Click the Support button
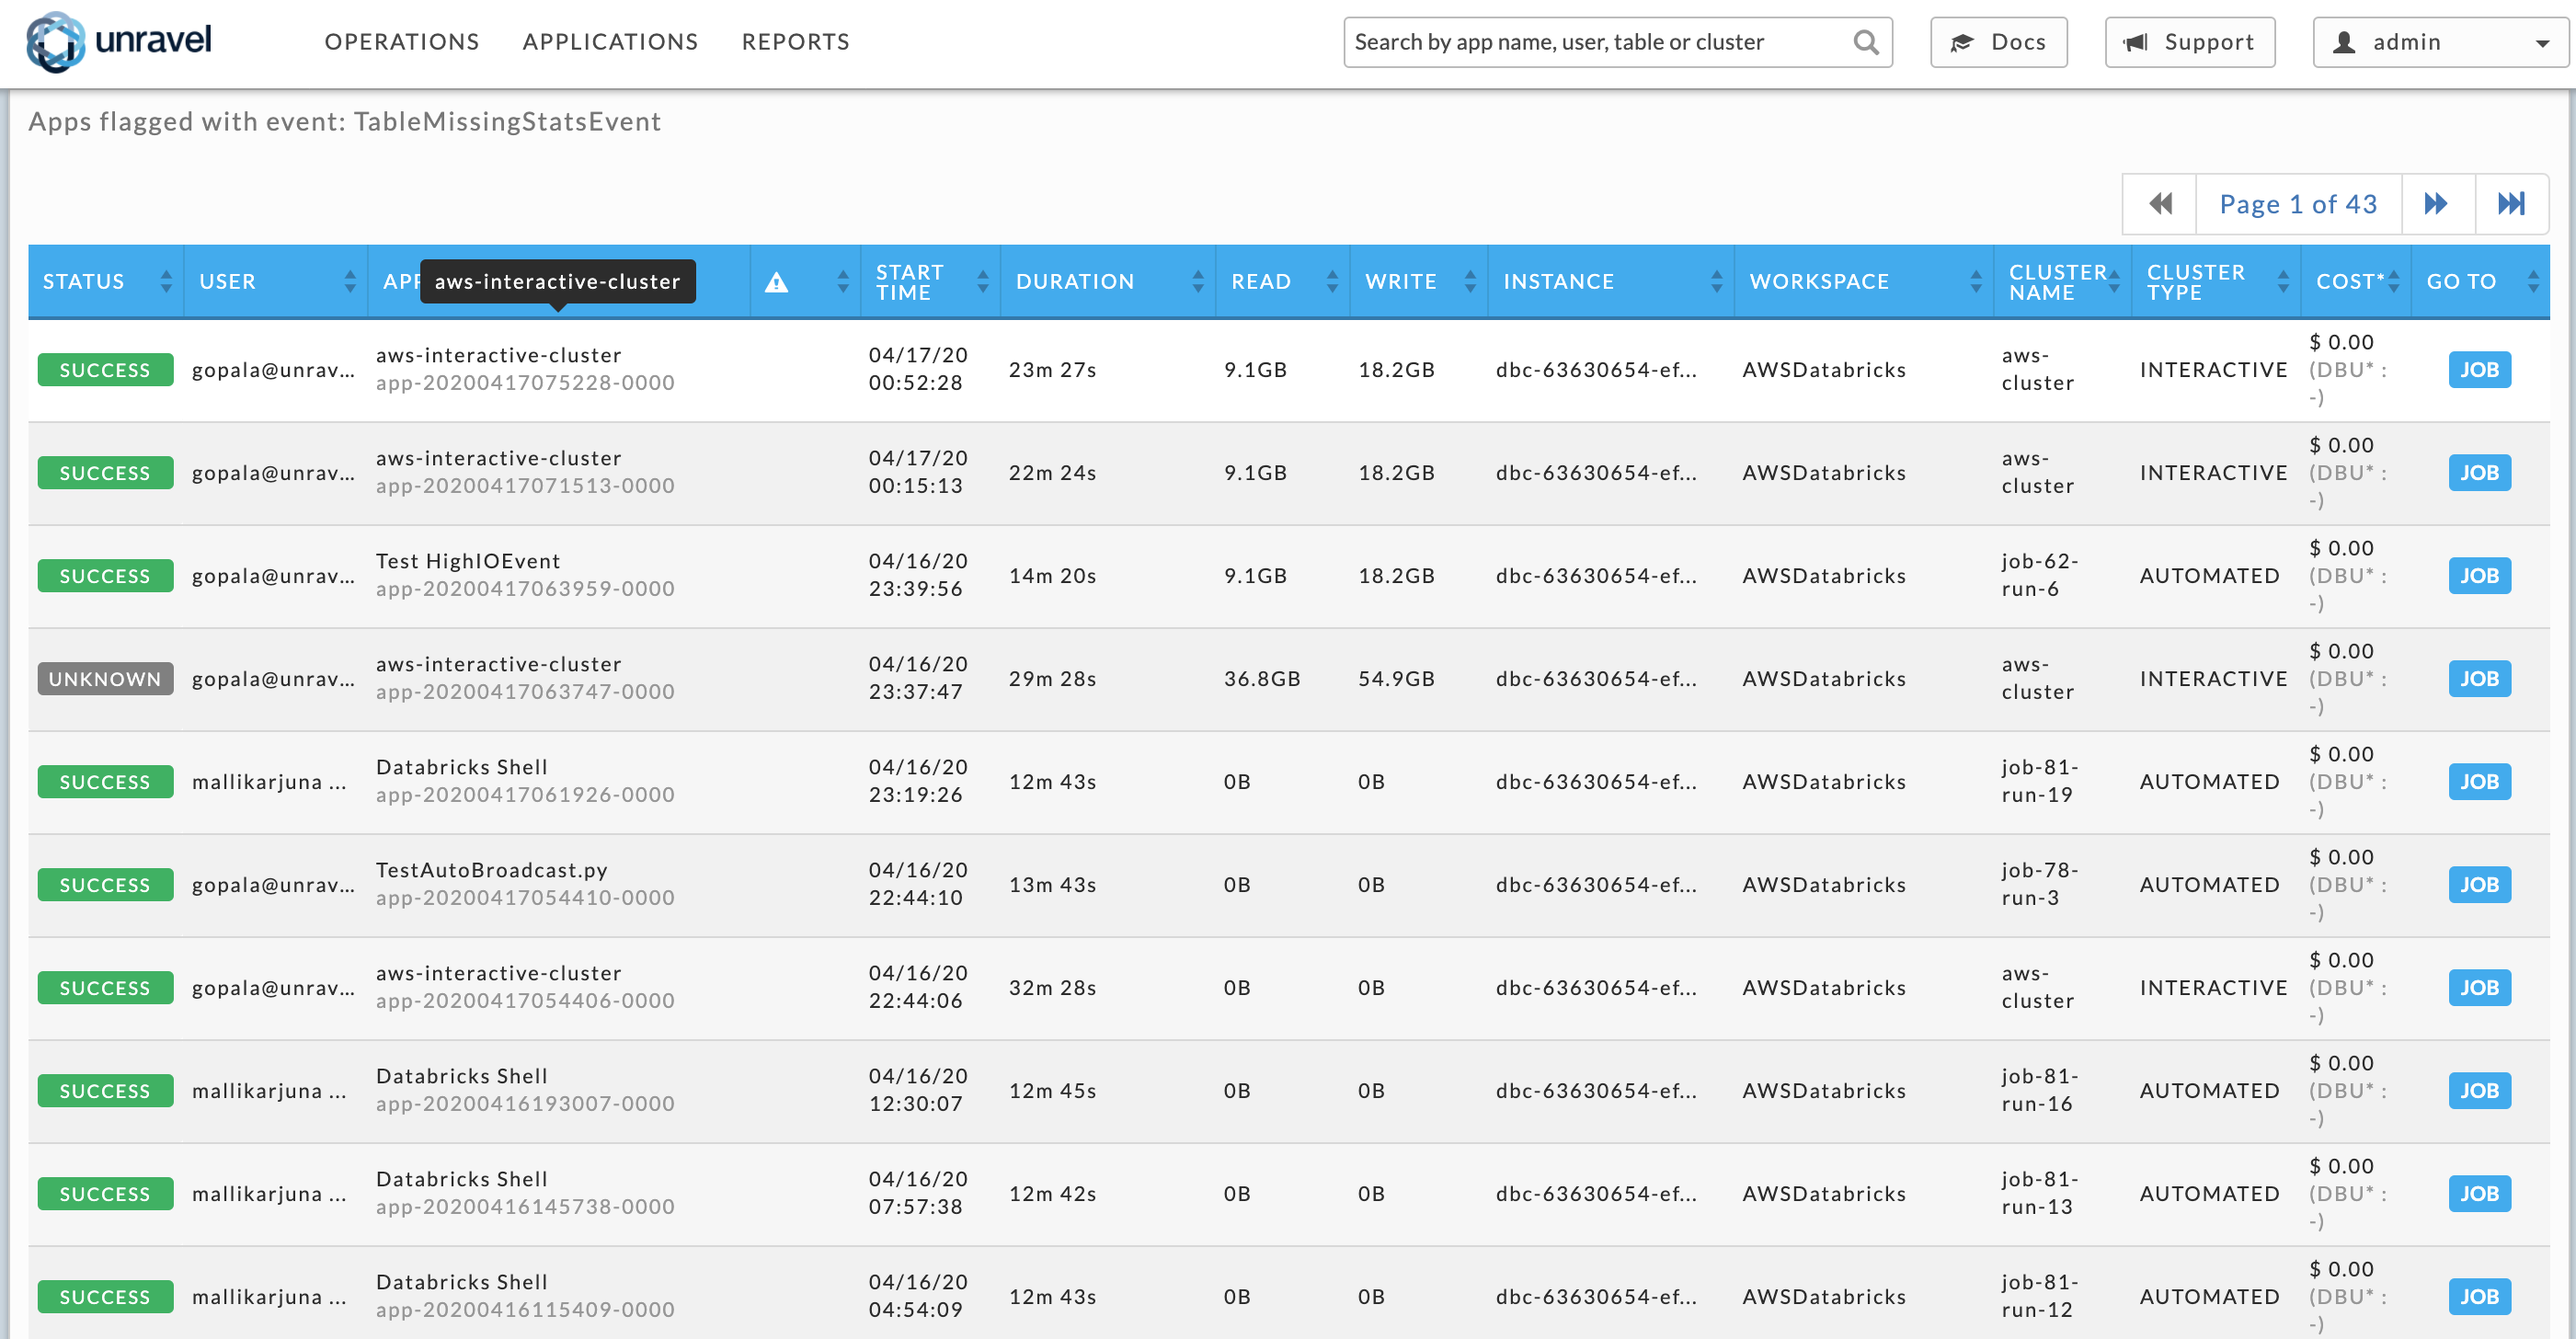This screenshot has height=1339, width=2576. [x=2189, y=42]
